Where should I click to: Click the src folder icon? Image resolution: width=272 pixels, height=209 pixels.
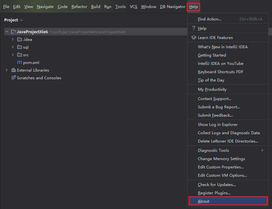(x=20, y=55)
